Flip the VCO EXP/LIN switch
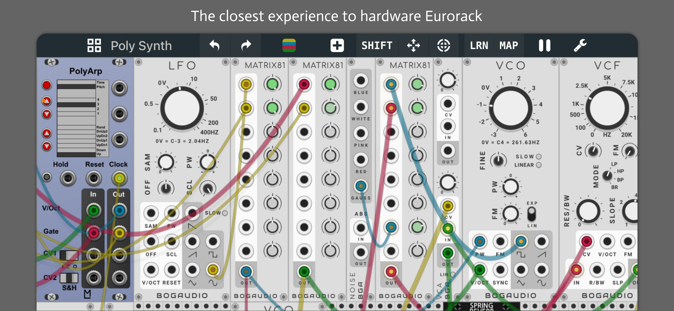The height and width of the screenshot is (311, 674). point(531,214)
